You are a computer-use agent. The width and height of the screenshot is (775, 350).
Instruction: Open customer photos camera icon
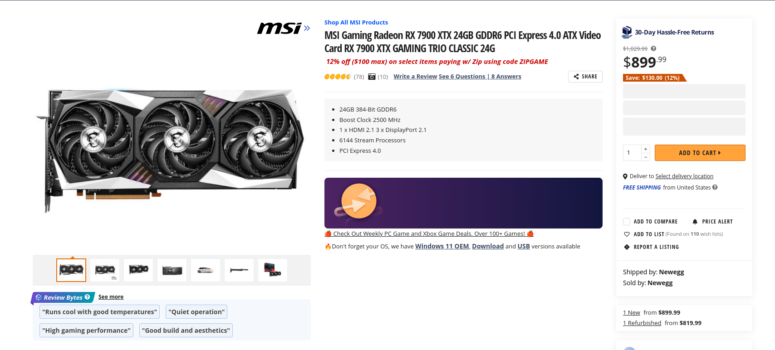click(x=372, y=77)
